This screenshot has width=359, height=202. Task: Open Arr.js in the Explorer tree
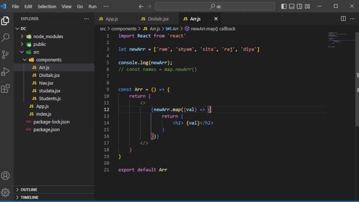54,67
